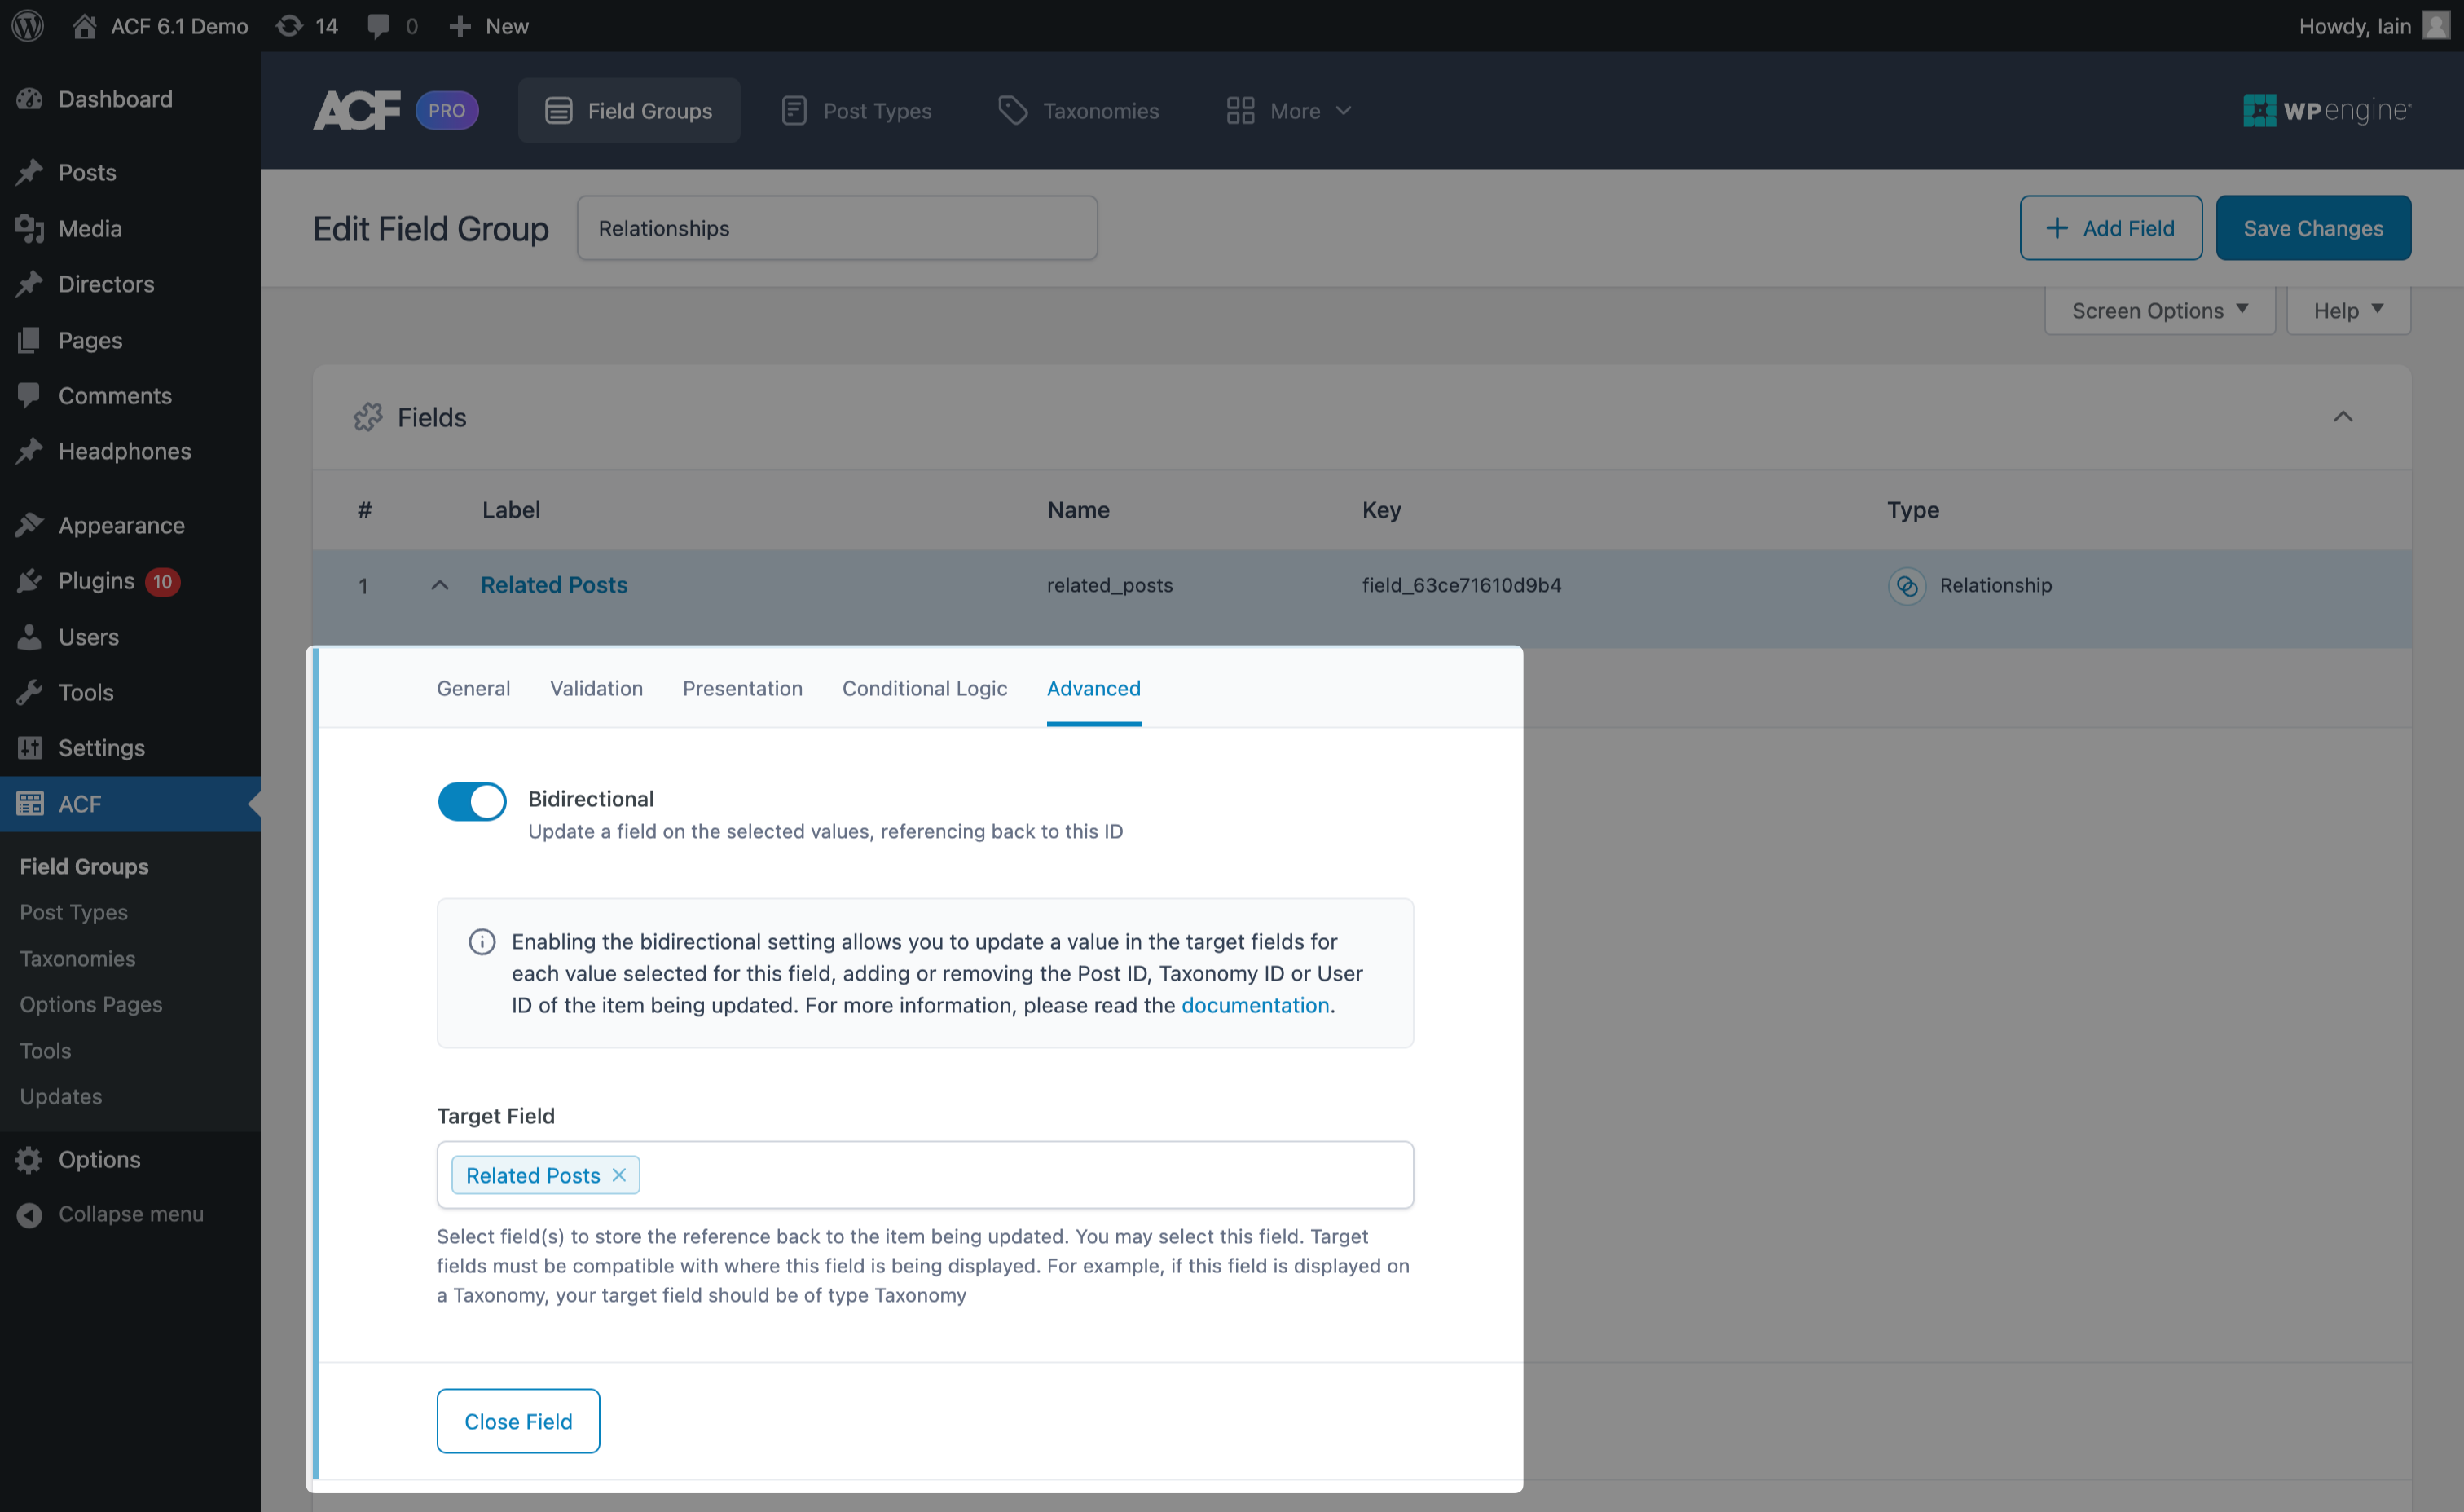This screenshot has width=2464, height=1512.
Task: Switch to the General tab
Action: click(x=473, y=688)
